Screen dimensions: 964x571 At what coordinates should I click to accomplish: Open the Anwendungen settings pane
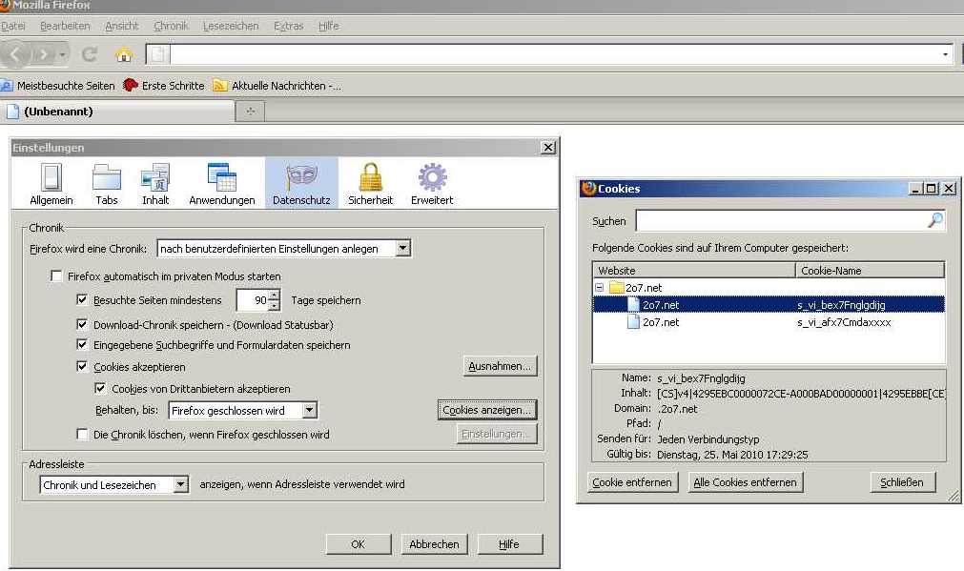[x=222, y=183]
